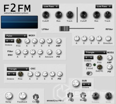This screenshot has height=104, width=116.
Task: Click the Direction knob
Action: pos(108,38)
